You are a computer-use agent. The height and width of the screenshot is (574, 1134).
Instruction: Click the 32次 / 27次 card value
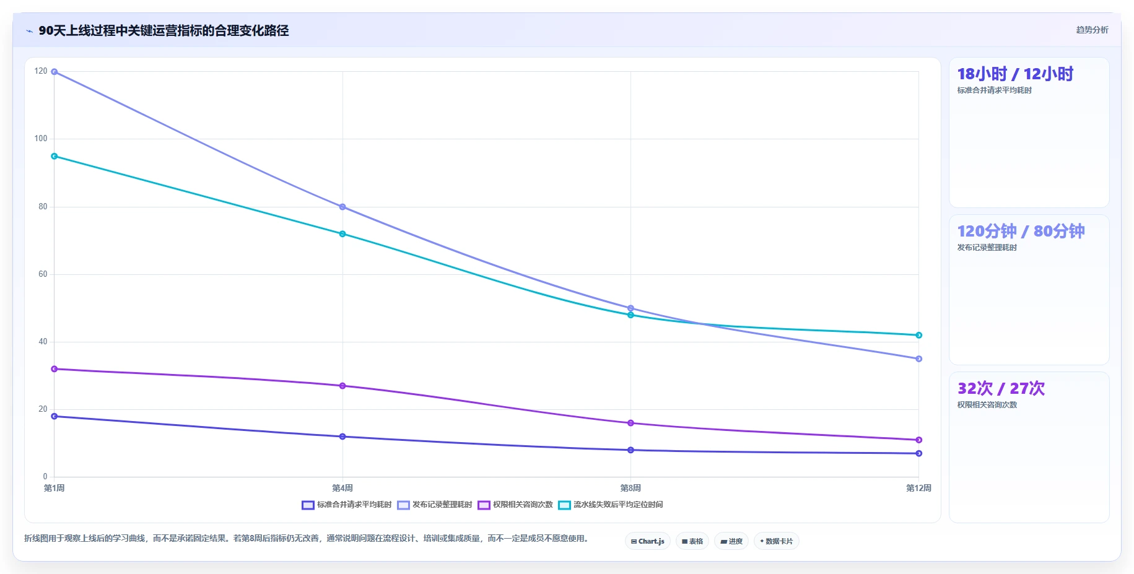pos(1001,389)
